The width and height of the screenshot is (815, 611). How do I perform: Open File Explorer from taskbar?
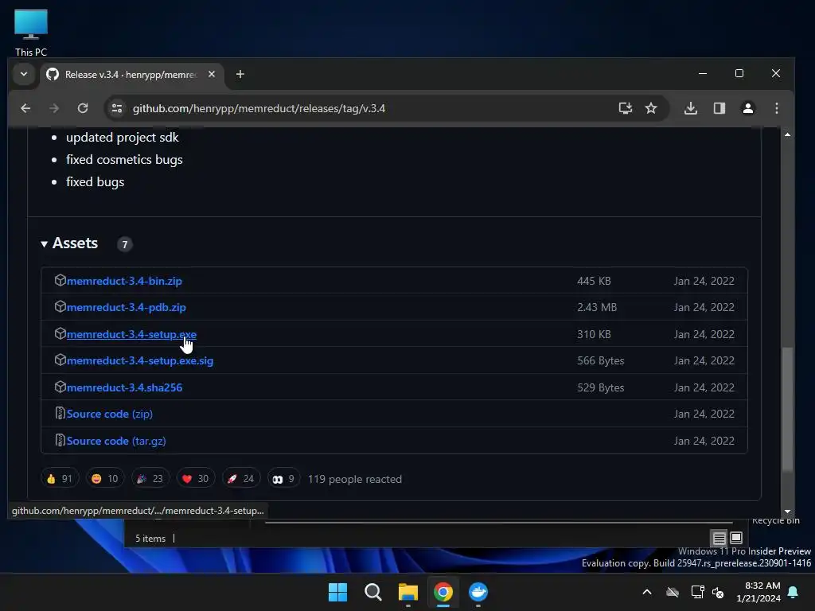coord(408,592)
